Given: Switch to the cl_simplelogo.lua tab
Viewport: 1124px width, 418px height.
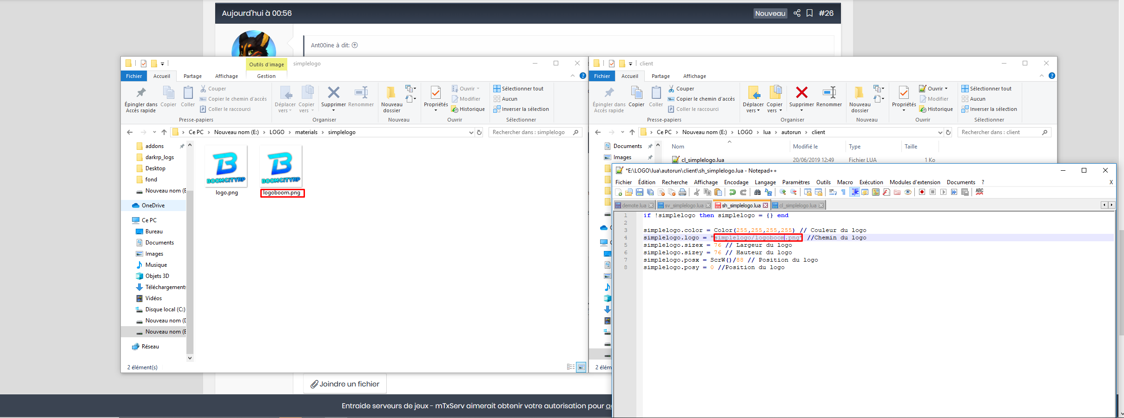Looking at the screenshot, I should 798,206.
